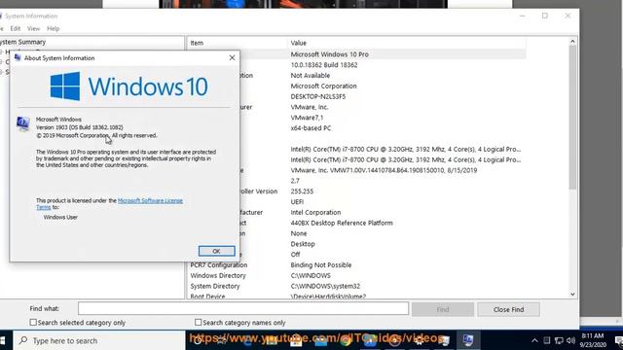Click the About dialog title bar icon
The height and width of the screenshot is (350, 623).
(18, 58)
